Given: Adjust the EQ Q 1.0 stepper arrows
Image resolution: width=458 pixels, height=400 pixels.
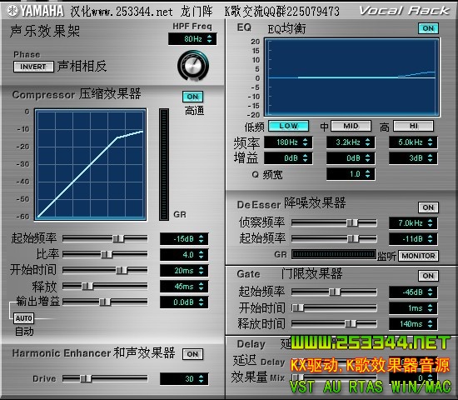Looking at the screenshot, I should (x=368, y=174).
